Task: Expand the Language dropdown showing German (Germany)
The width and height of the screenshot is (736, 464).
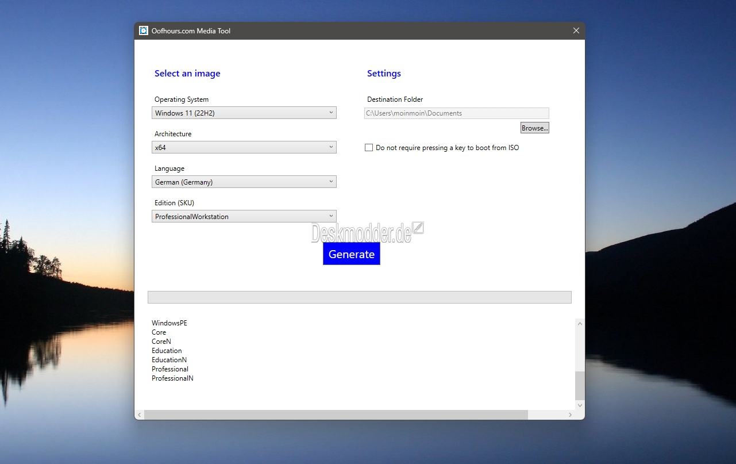Action: (x=244, y=182)
